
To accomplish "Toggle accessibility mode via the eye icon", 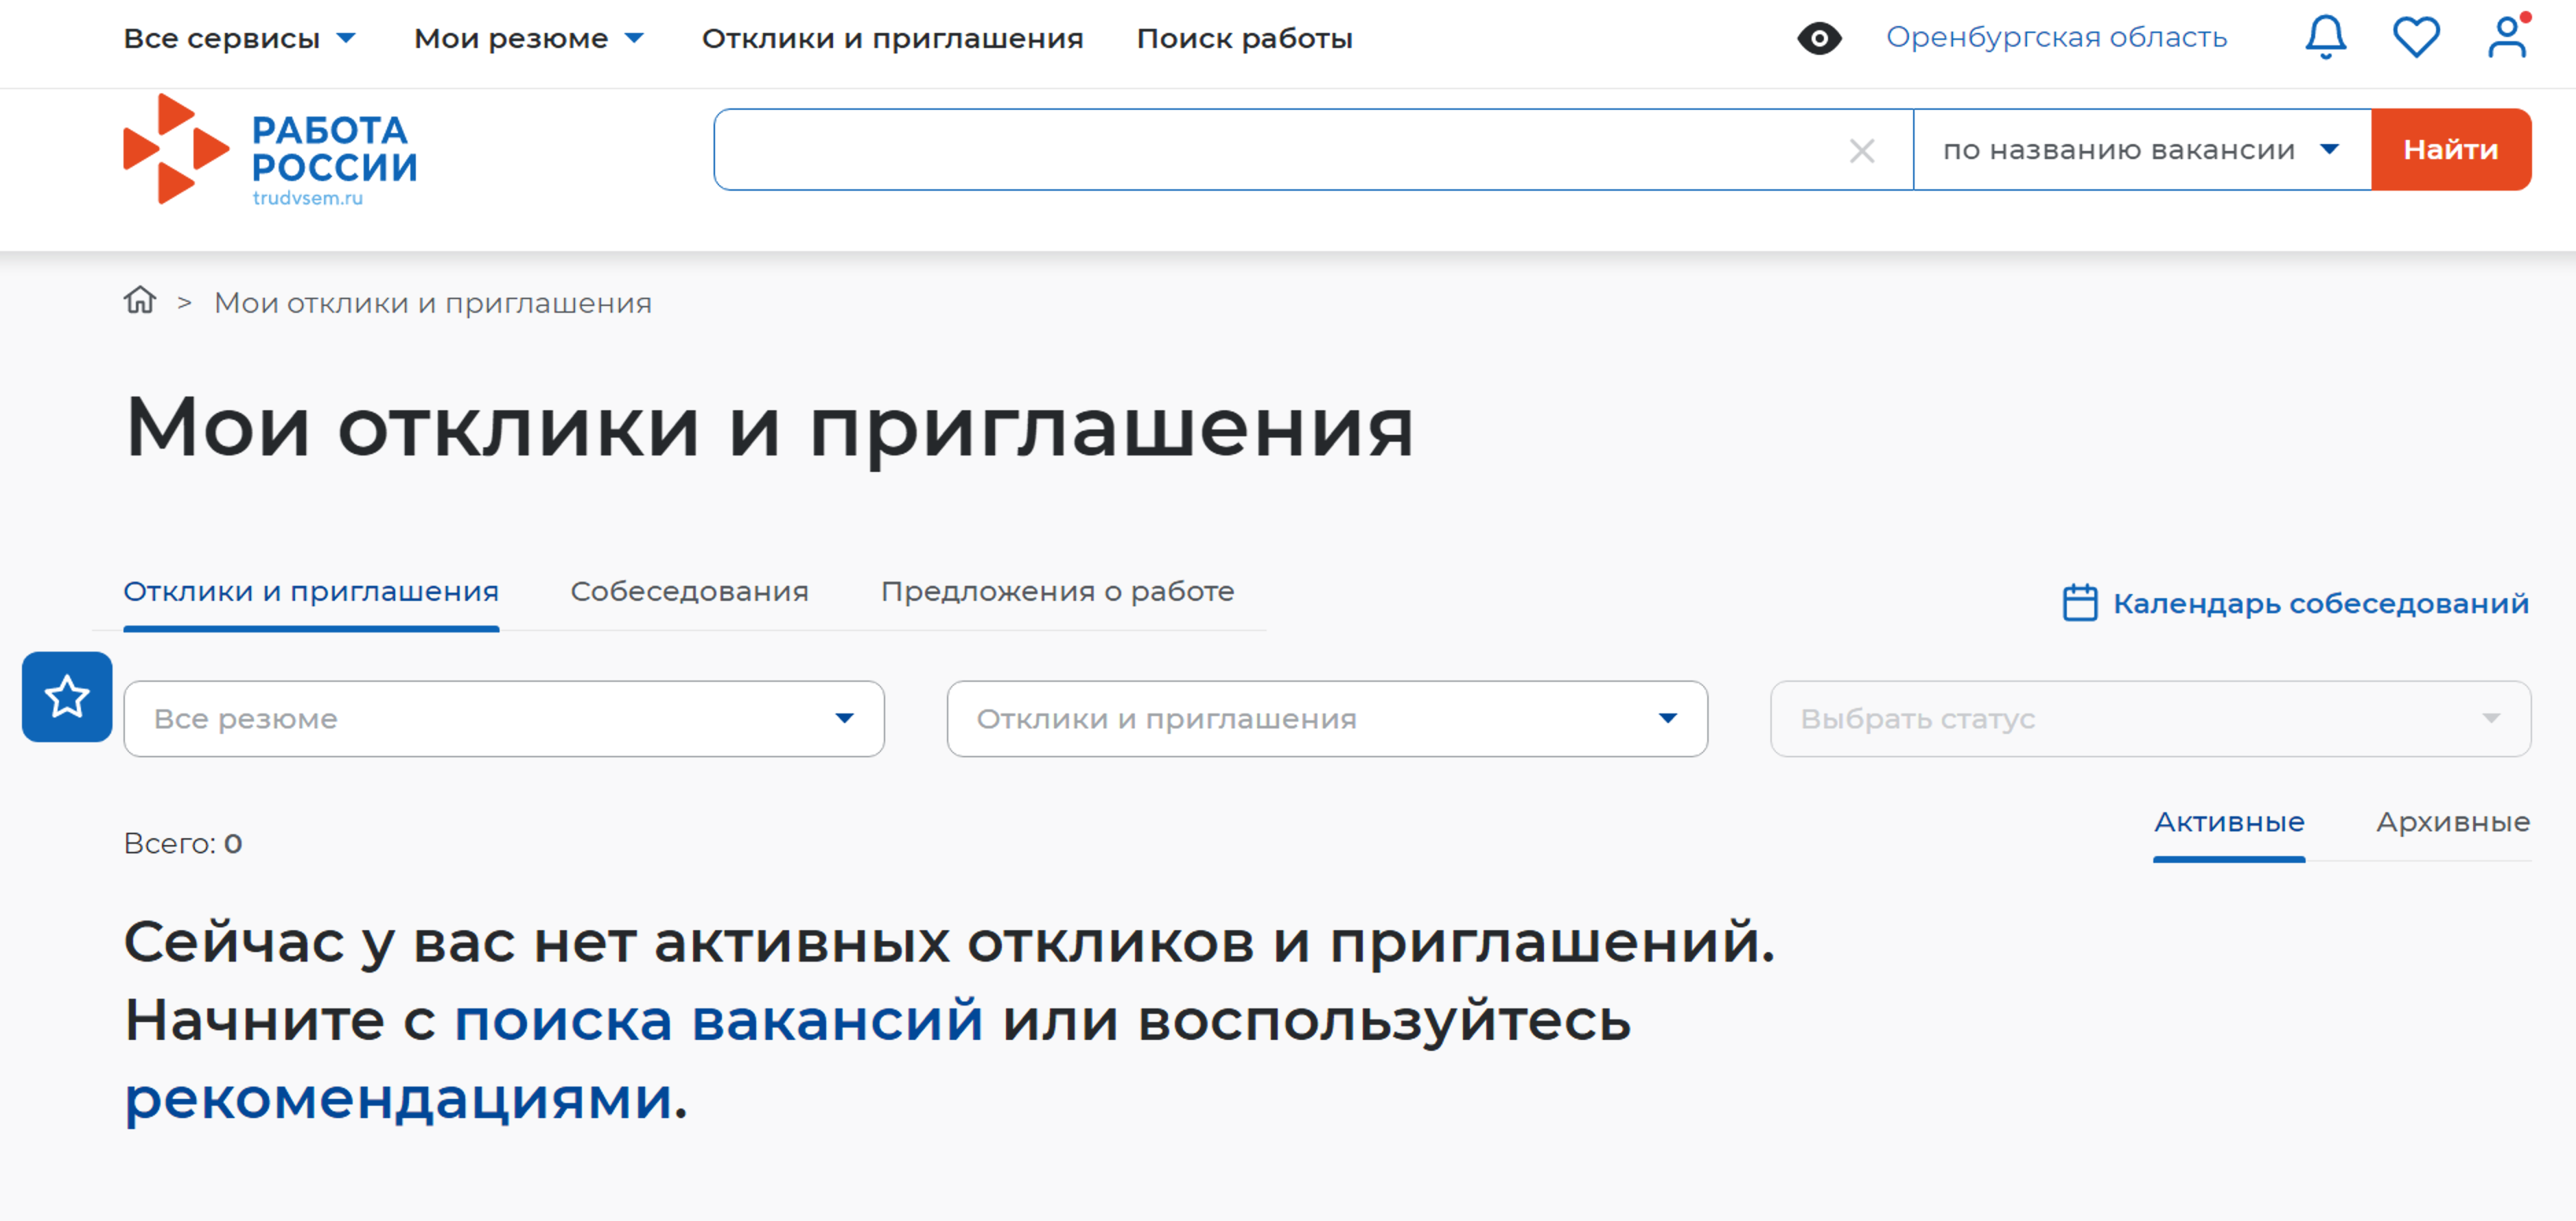I will click(1819, 39).
